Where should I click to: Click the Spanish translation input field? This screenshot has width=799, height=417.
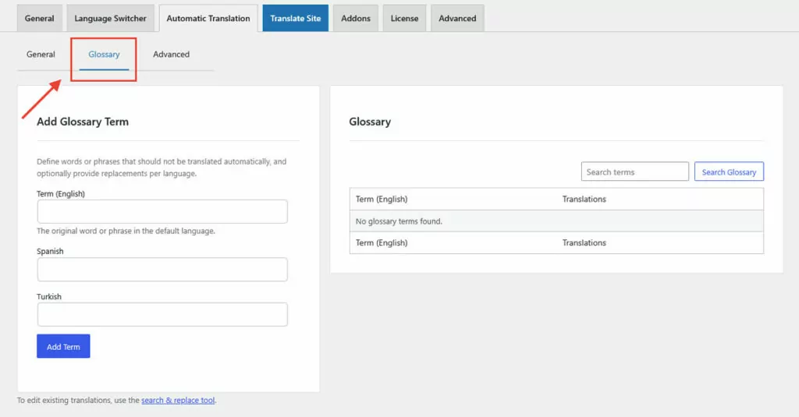click(162, 270)
